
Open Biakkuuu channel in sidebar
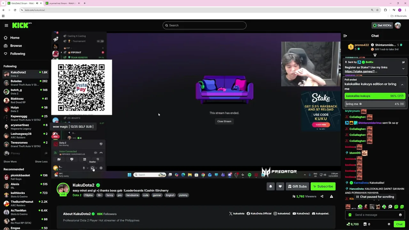pos(25,101)
